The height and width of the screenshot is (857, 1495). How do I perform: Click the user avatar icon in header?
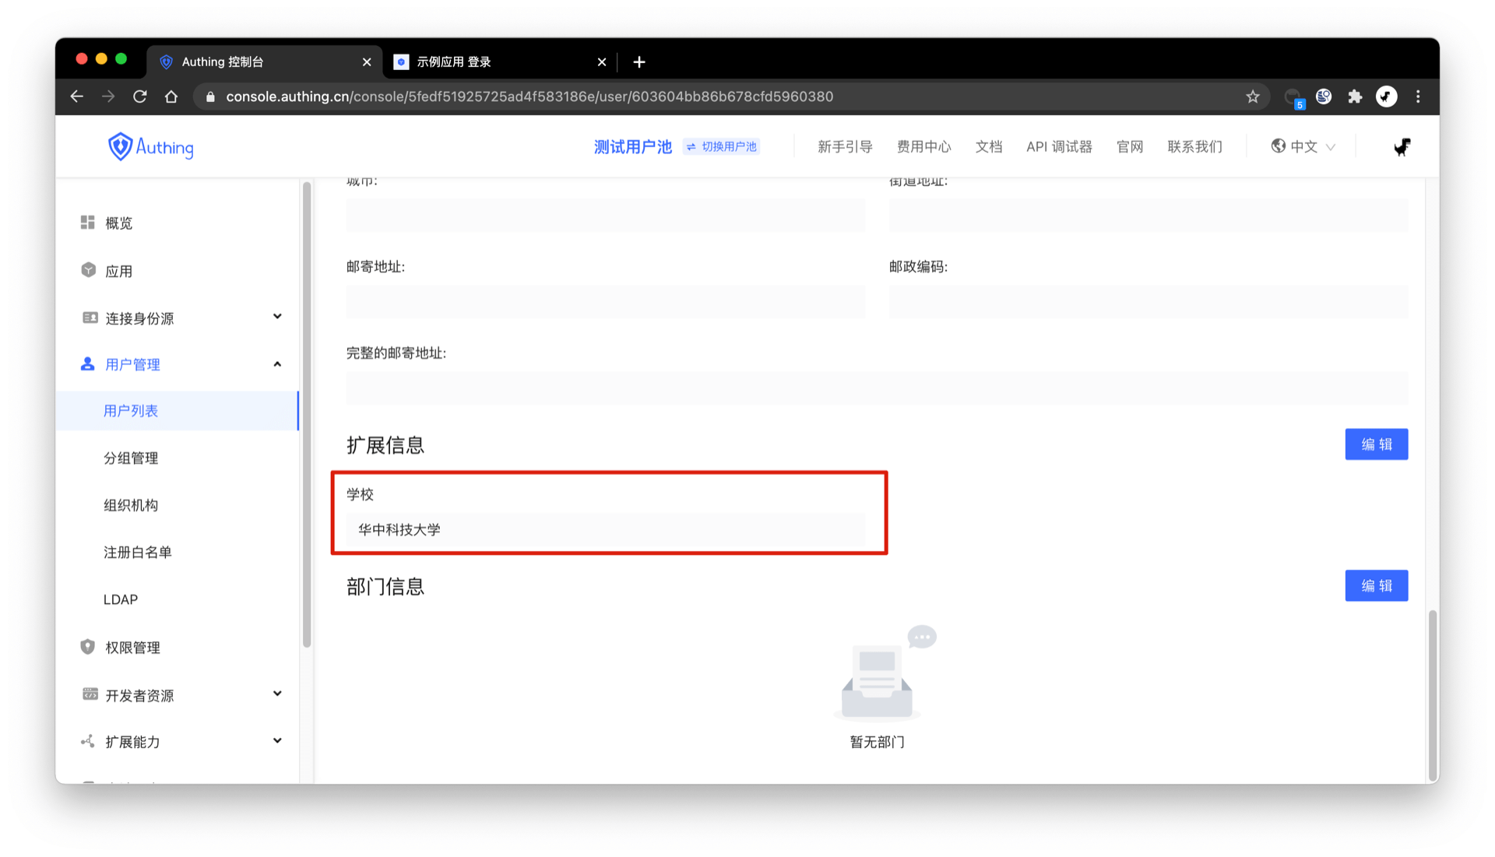pyautogui.click(x=1402, y=146)
